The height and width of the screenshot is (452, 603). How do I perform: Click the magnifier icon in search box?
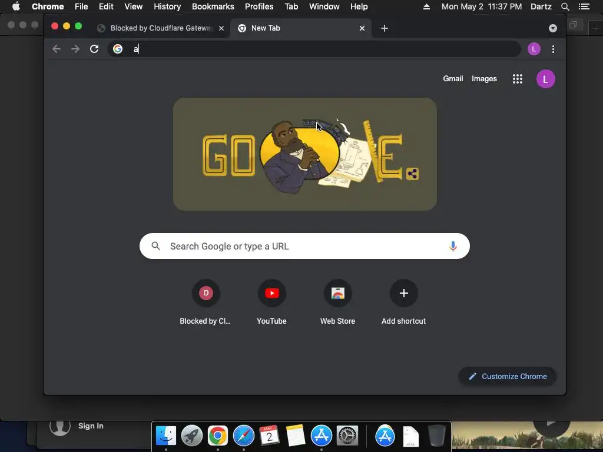pos(155,245)
